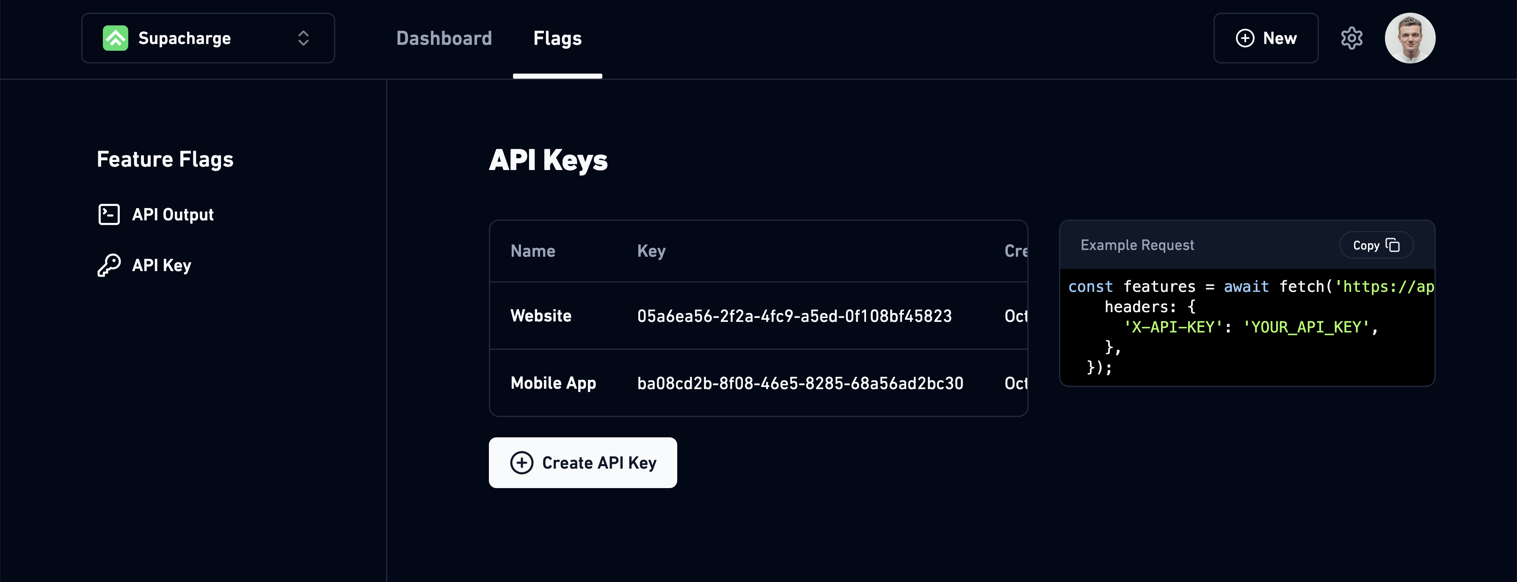Screen dimensions: 1517x582
Task: Select the Website row name
Action: coord(541,316)
